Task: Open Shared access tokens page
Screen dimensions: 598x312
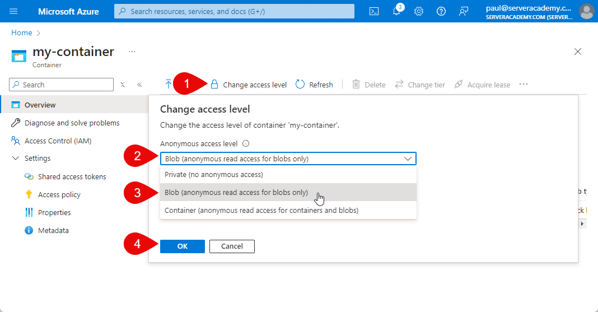Action: (x=72, y=176)
